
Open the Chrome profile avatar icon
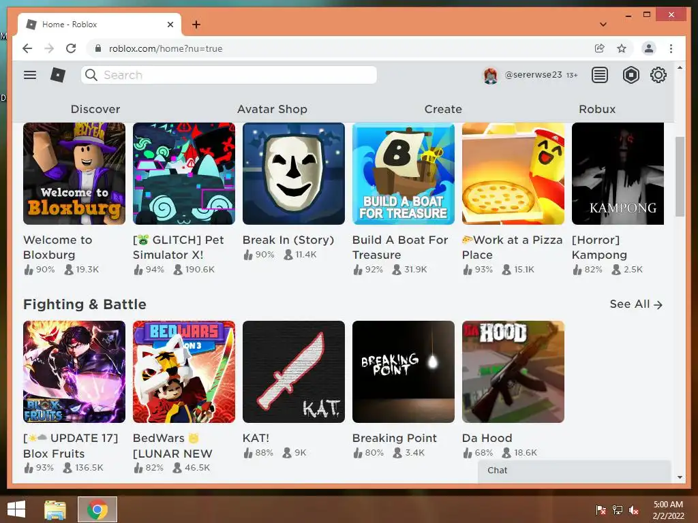point(649,48)
